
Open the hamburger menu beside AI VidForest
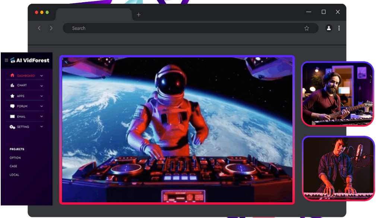(6, 60)
